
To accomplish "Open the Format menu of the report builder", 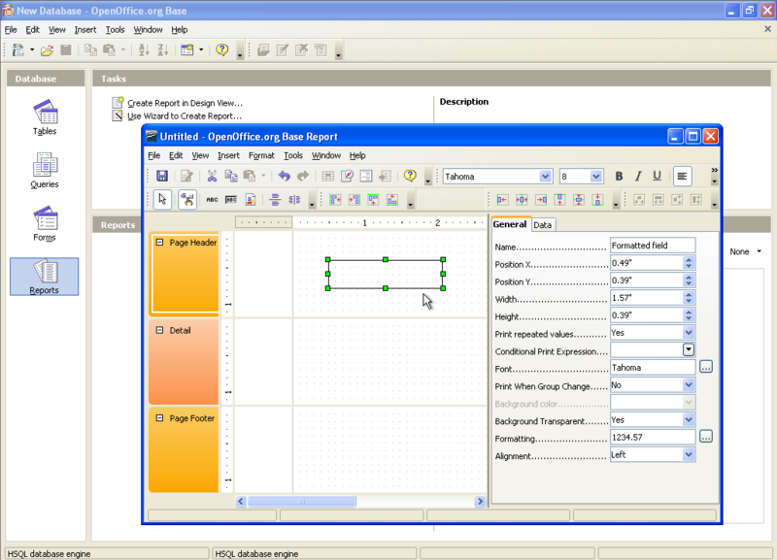I will [x=260, y=155].
